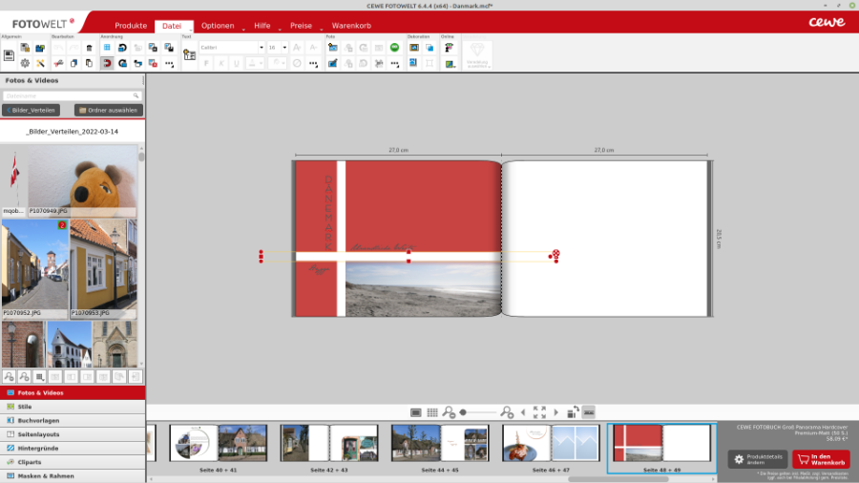Insert a text box with the text tool
The height and width of the screenshot is (483, 859).
click(x=189, y=55)
